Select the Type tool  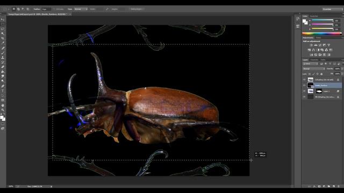pos(3,91)
